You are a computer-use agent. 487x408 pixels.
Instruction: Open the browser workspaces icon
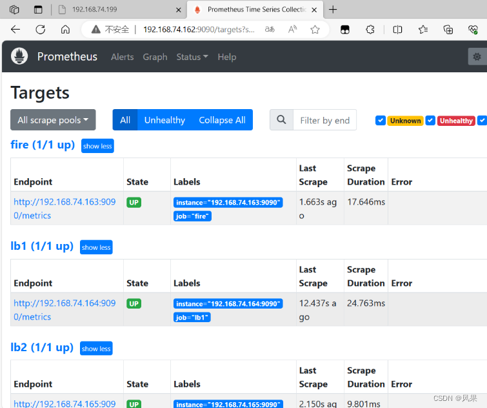coord(14,10)
